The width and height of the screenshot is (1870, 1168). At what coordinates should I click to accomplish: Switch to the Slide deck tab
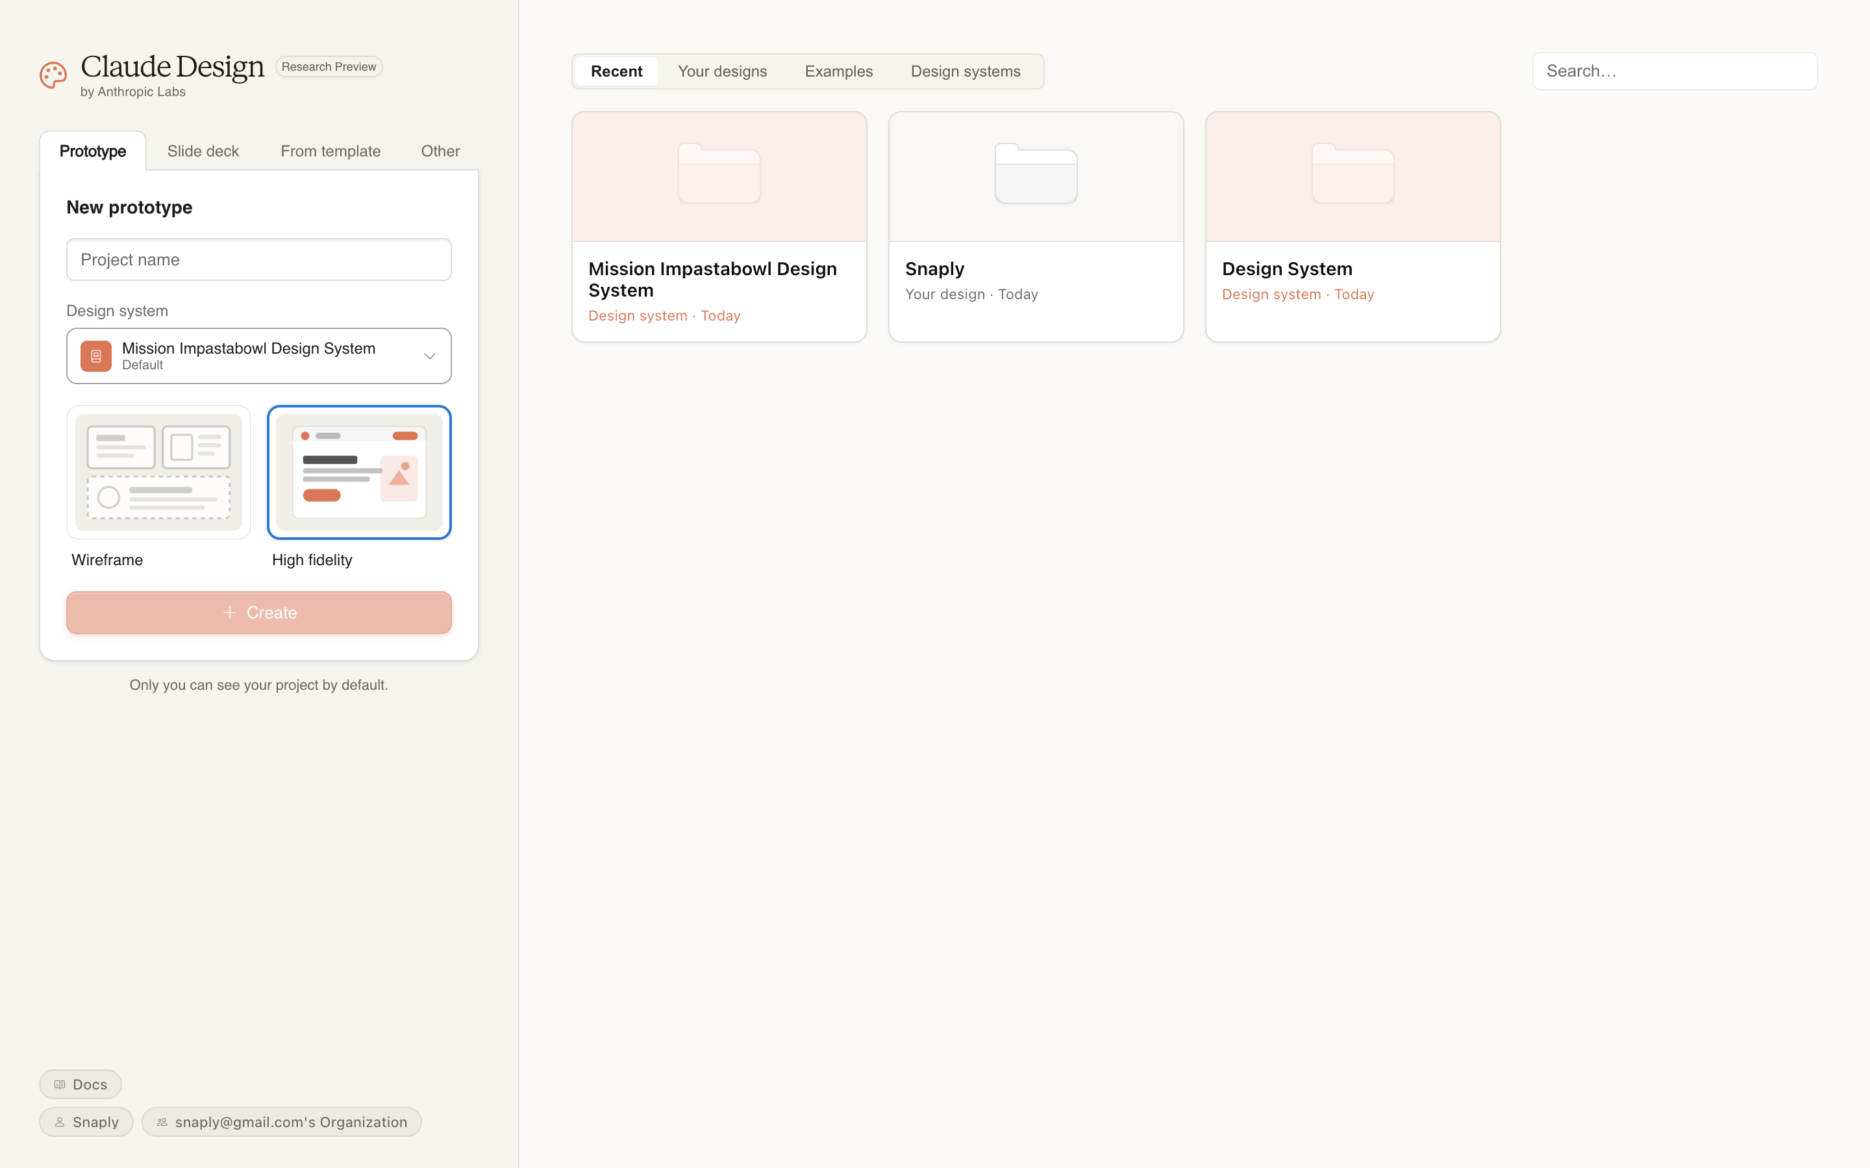pyautogui.click(x=203, y=151)
